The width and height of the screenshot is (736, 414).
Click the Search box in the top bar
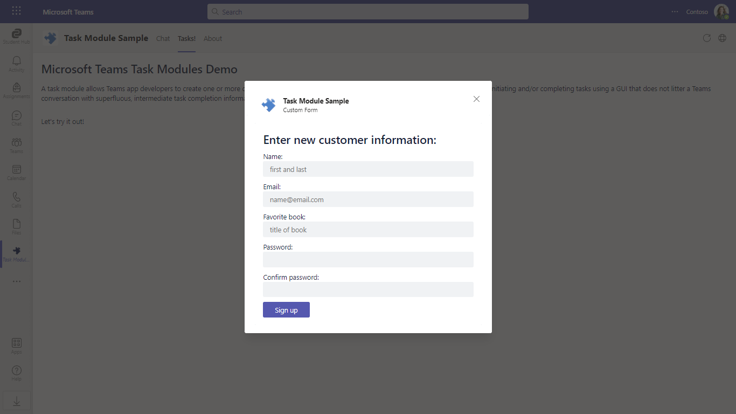[x=367, y=11]
